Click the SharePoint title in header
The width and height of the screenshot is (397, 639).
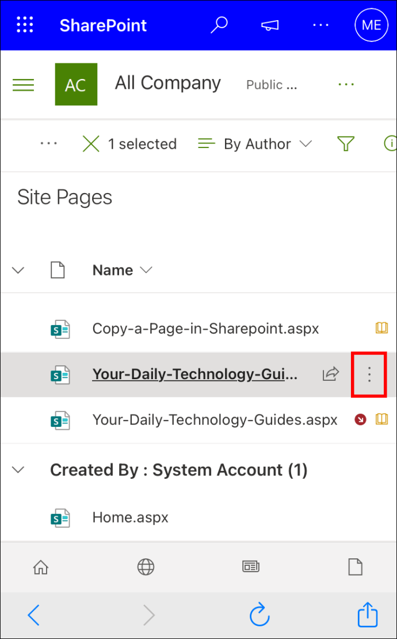click(104, 25)
